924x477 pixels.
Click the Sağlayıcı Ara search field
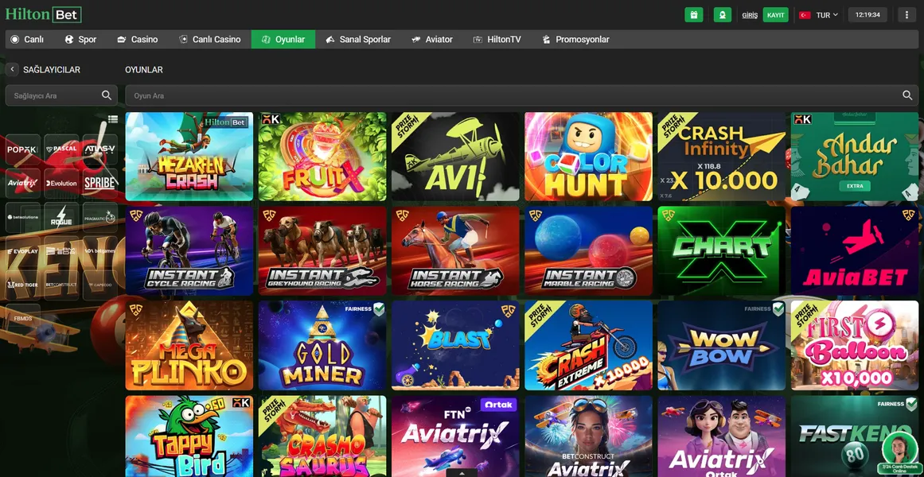point(53,95)
